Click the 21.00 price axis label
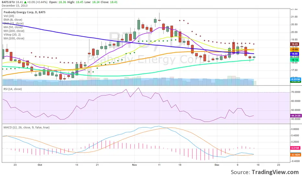This screenshot has height=178, width=302. tap(295, 17)
